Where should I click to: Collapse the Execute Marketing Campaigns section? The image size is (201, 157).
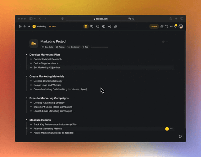26,98
